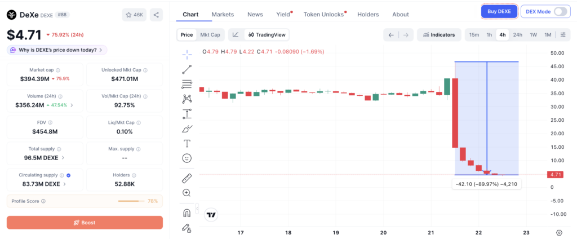Image resolution: width=577 pixels, height=239 pixels.
Task: Select the crosshair cursor tool
Action: click(x=187, y=55)
